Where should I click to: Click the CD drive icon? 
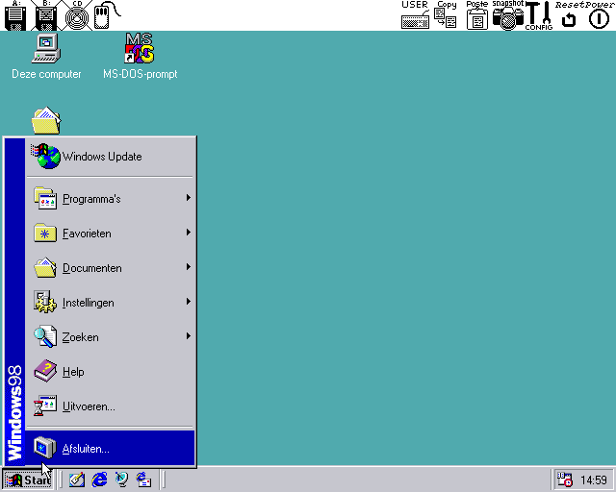pyautogui.click(x=77, y=15)
